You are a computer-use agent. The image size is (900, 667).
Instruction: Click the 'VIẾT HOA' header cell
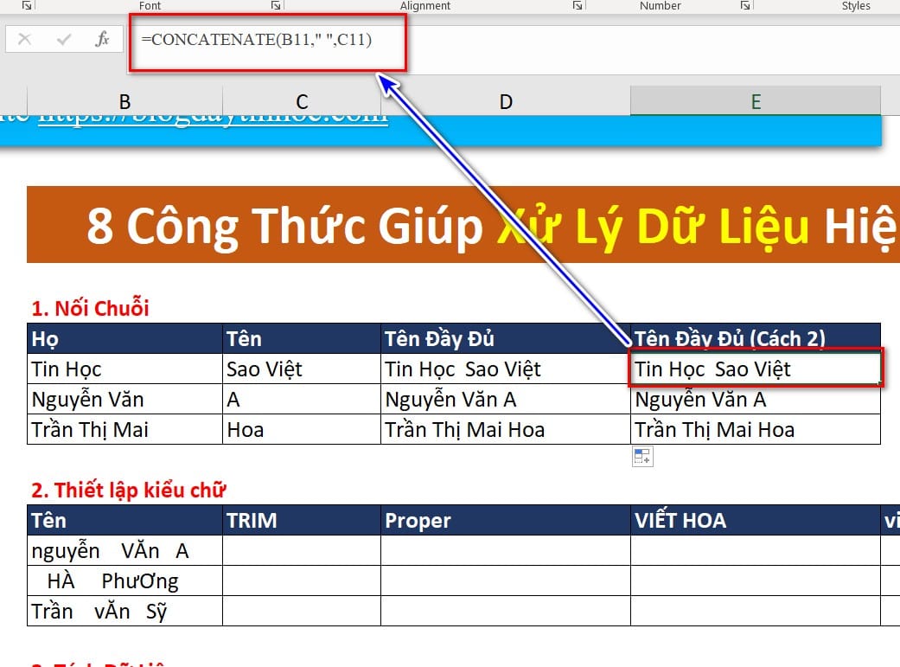point(756,521)
